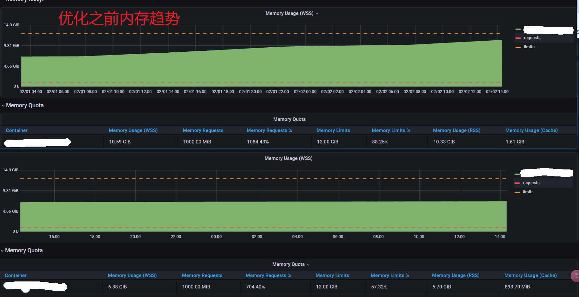The width and height of the screenshot is (579, 297).
Task: Collapse the upper Memory Quota row section
Action: tap(3, 106)
